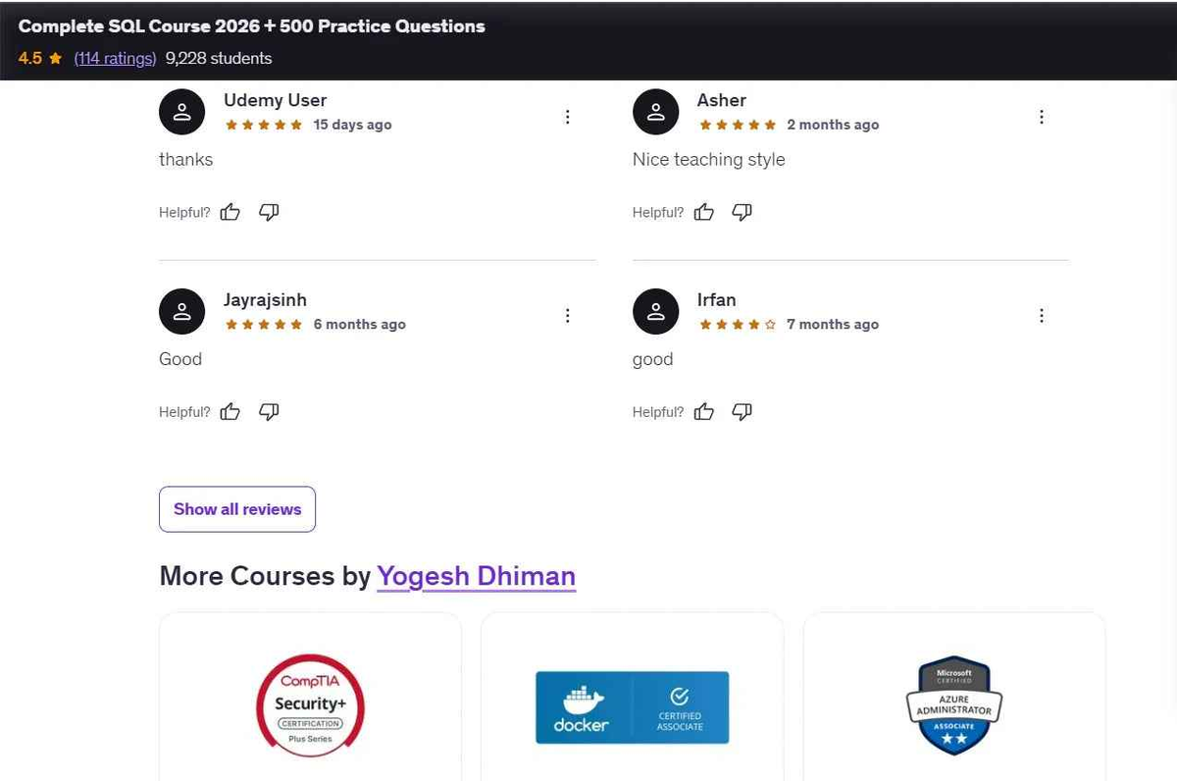Screen dimensions: 1177x781
Task: Mark Jayrajsinh's review as unhelpful
Action: tap(269, 412)
